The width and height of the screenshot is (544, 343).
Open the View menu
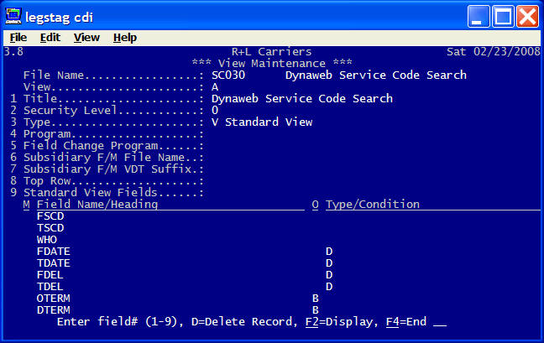point(86,38)
